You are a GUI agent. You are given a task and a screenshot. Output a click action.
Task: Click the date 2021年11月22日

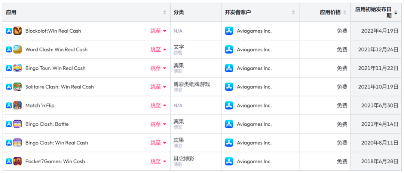[378, 68]
